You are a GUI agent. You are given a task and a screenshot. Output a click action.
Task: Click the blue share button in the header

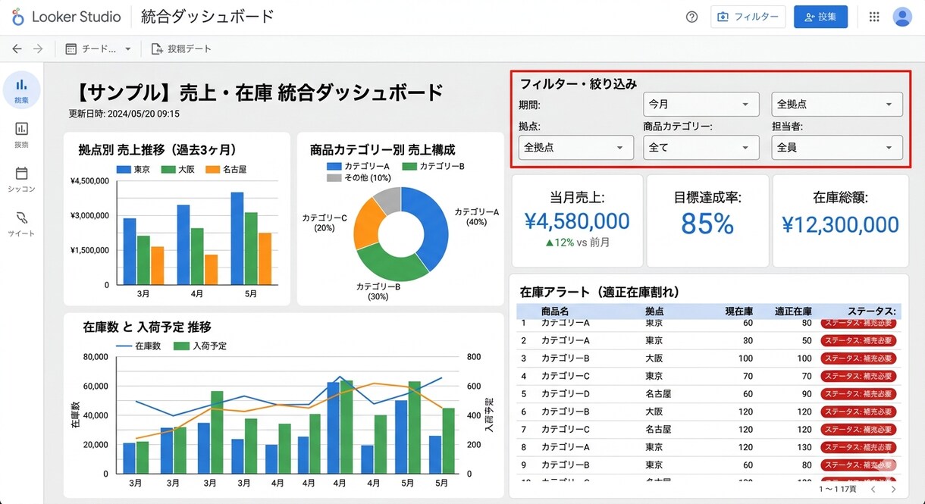point(820,17)
